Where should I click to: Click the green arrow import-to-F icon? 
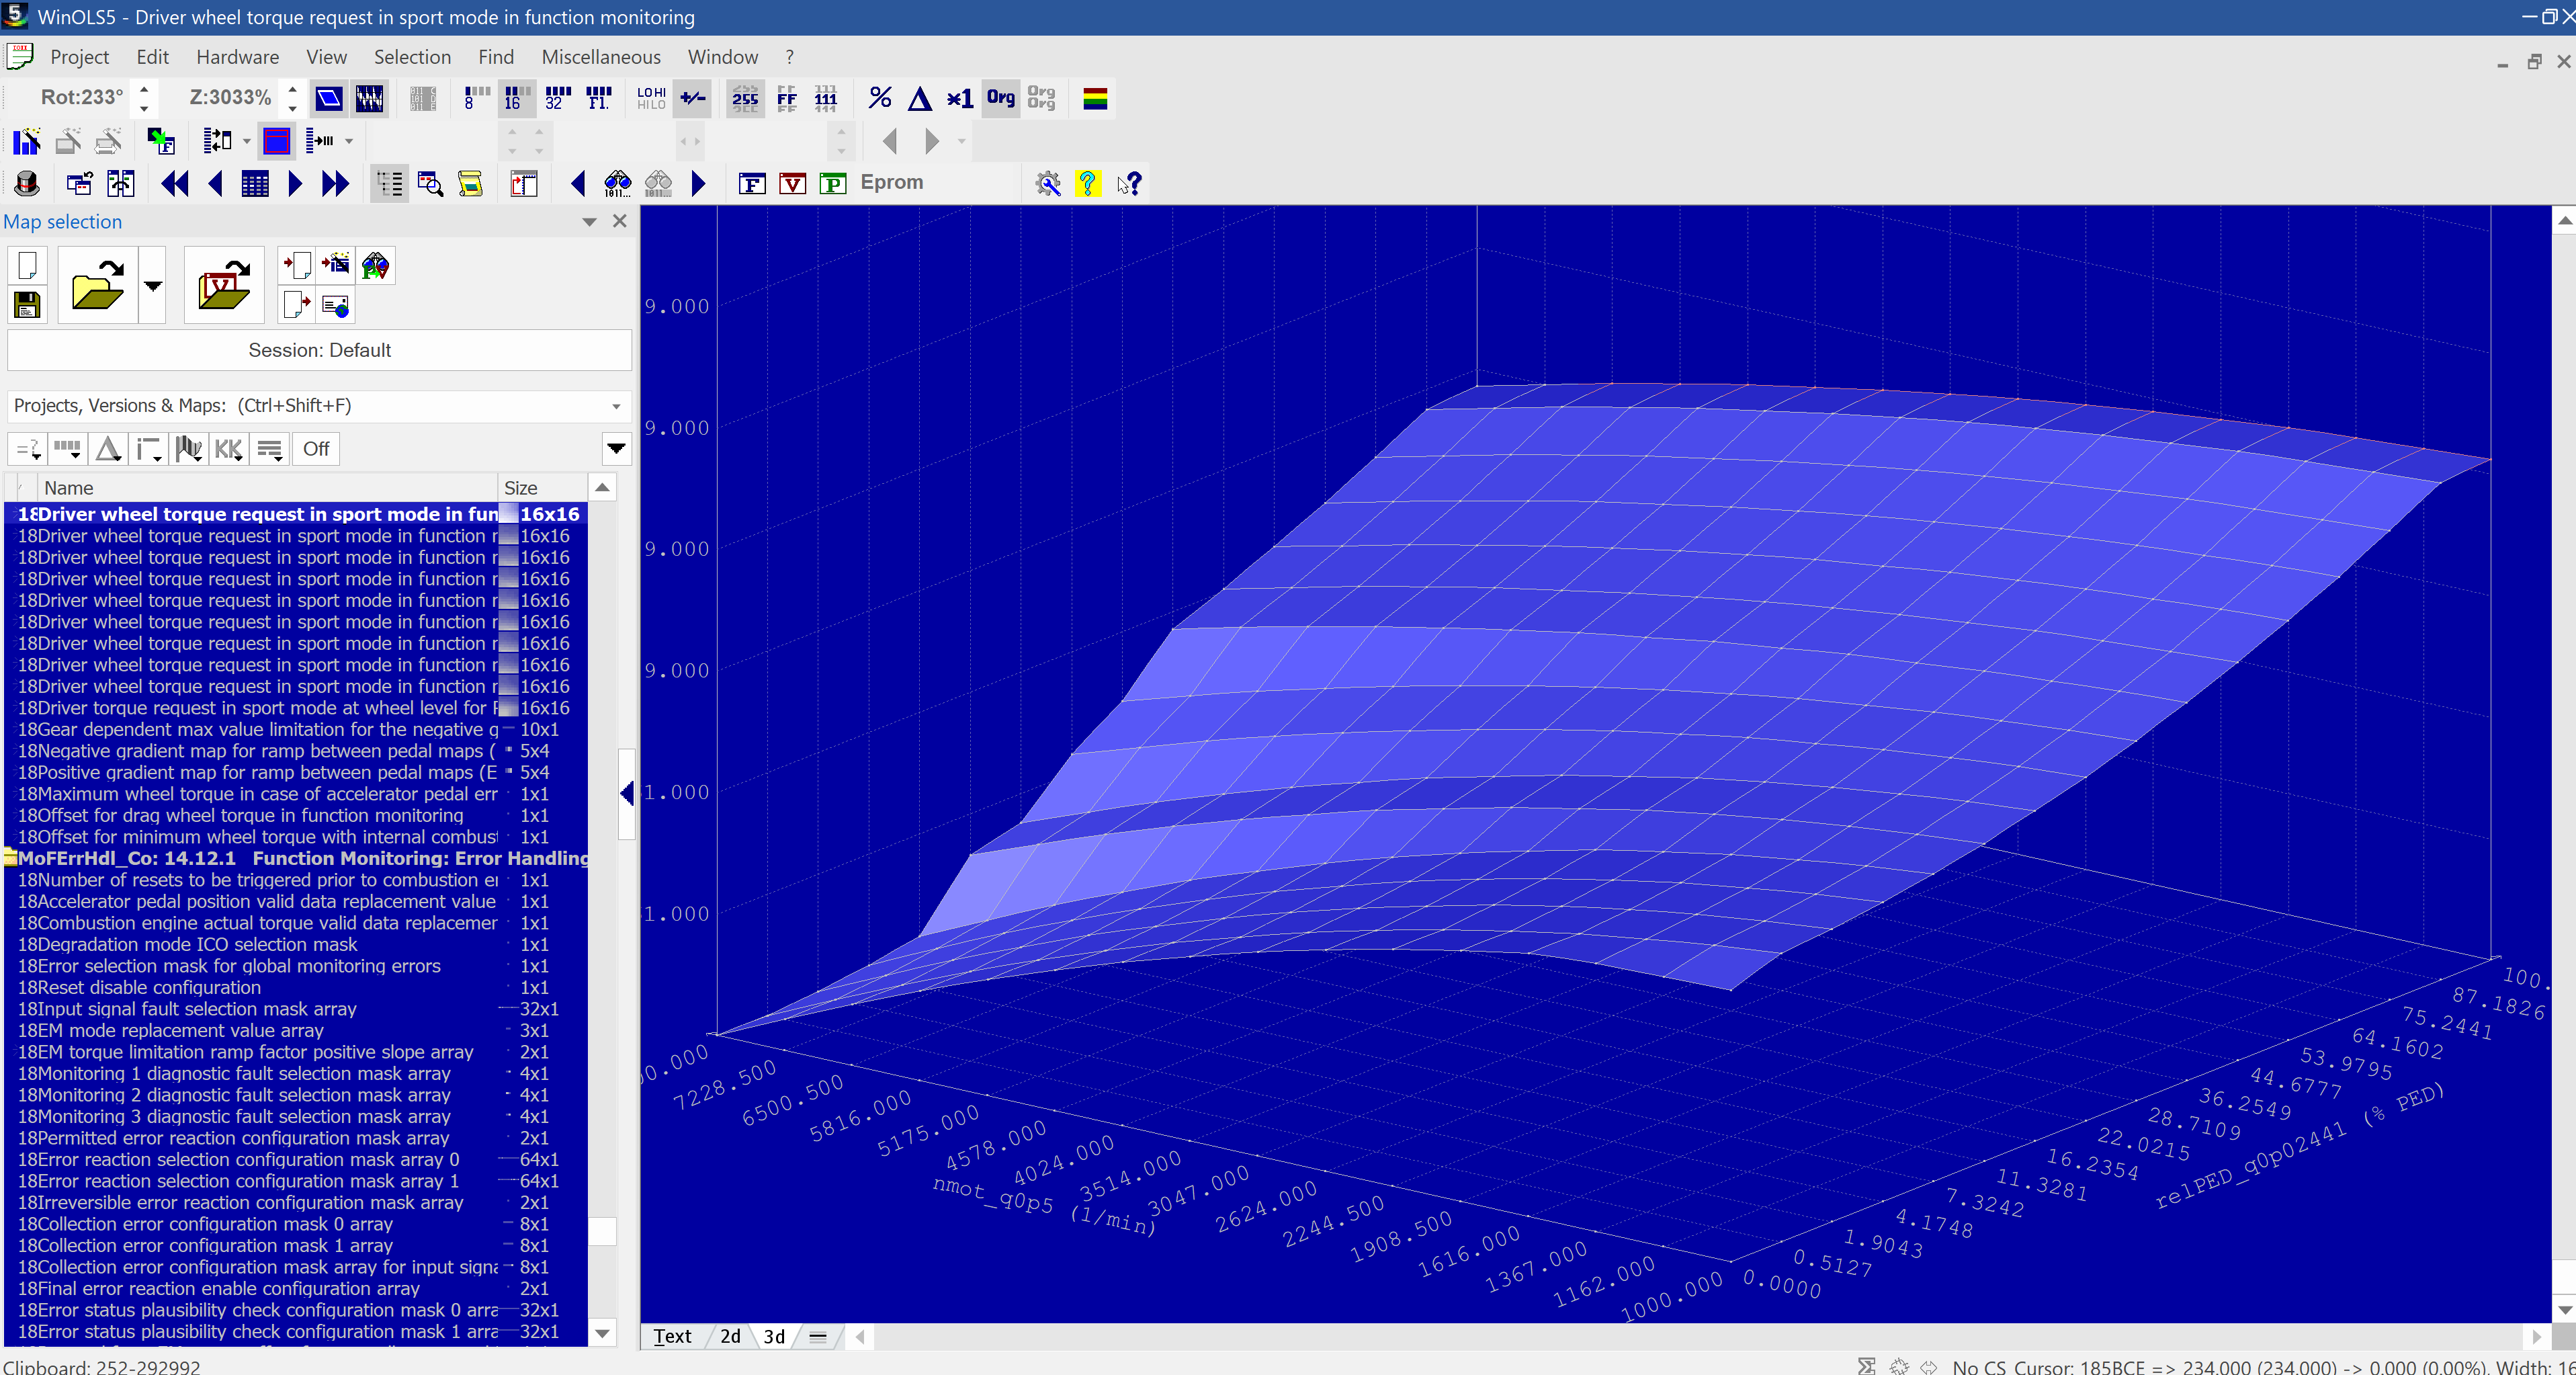pyautogui.click(x=161, y=141)
